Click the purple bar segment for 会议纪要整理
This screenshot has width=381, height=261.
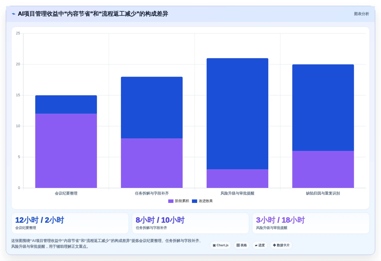(66, 151)
